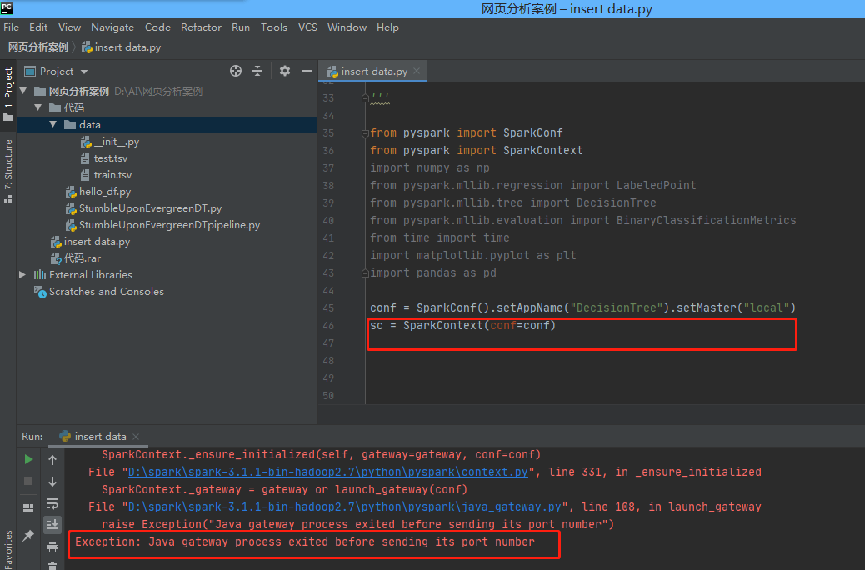Open the File menu
Screen dimensions: 865x570
(x=11, y=27)
